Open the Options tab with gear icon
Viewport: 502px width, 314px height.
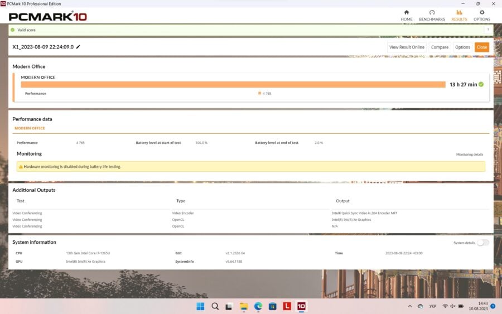481,16
